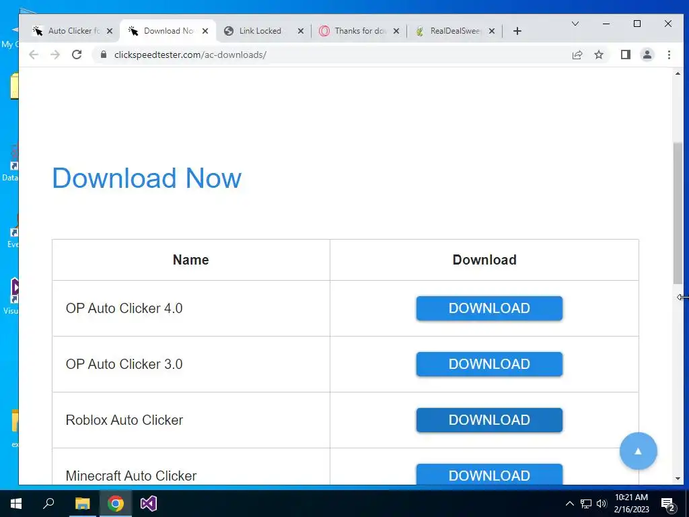
Task: Open Visual Studio from the taskbar
Action: pyautogui.click(x=149, y=504)
